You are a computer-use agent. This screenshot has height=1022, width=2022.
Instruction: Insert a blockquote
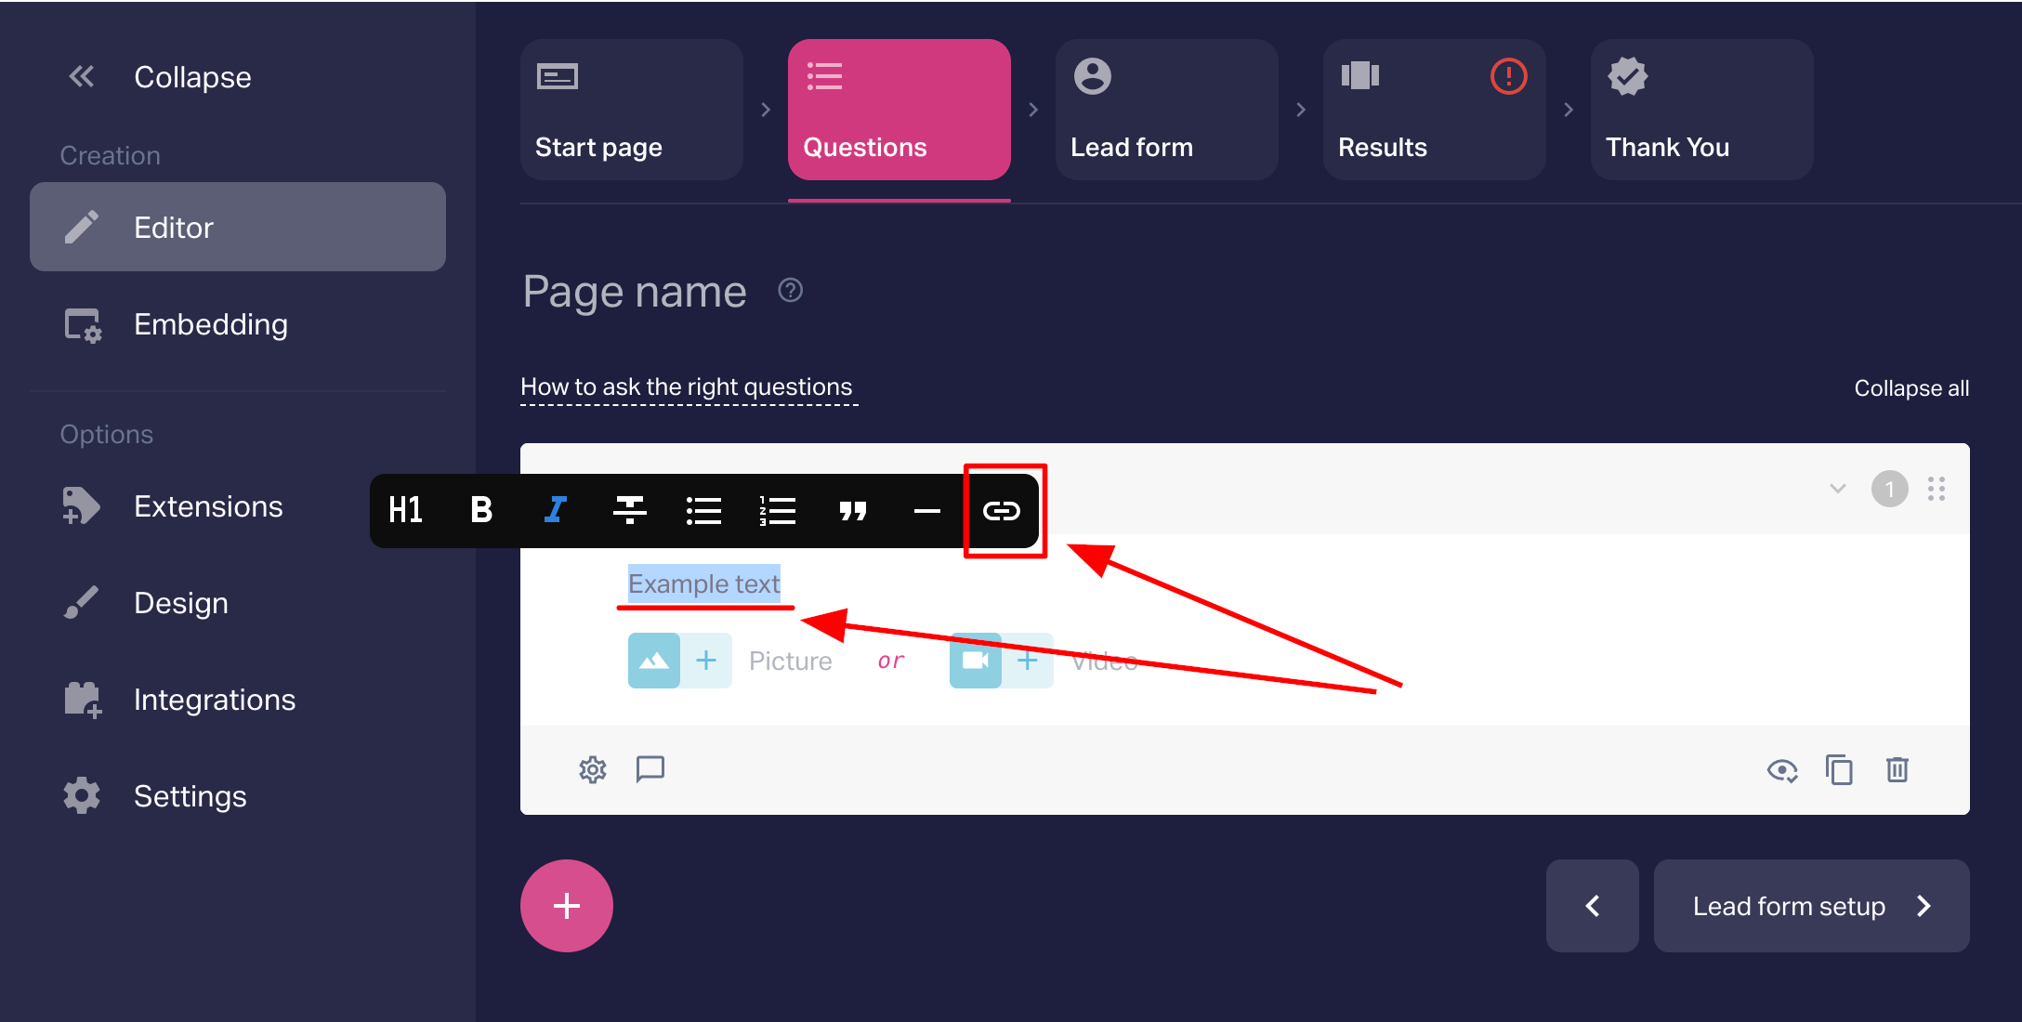[852, 510]
